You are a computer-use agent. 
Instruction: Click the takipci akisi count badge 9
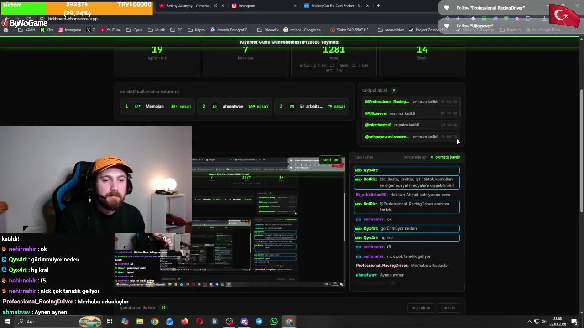[x=394, y=90]
